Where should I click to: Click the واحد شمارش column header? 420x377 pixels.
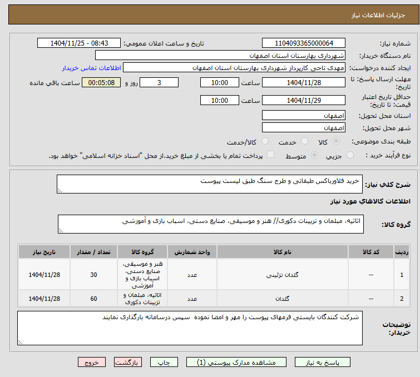coord(192,252)
